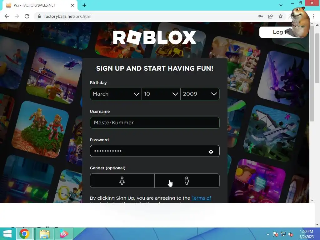
Task: Select the Prx - FACTORYBALLS.NET tab
Action: [40, 5]
